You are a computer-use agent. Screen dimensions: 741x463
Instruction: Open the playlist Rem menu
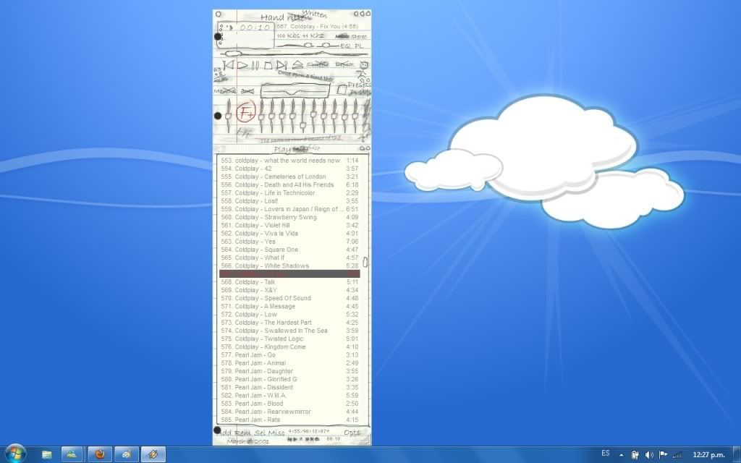click(x=243, y=433)
